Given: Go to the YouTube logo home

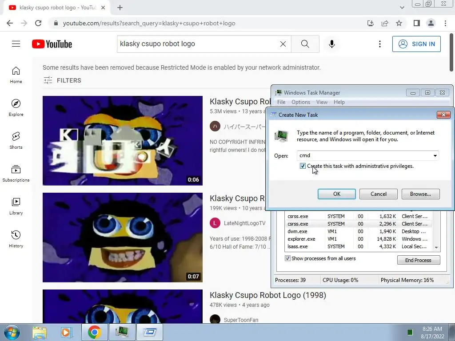Looking at the screenshot, I should 52,44.
